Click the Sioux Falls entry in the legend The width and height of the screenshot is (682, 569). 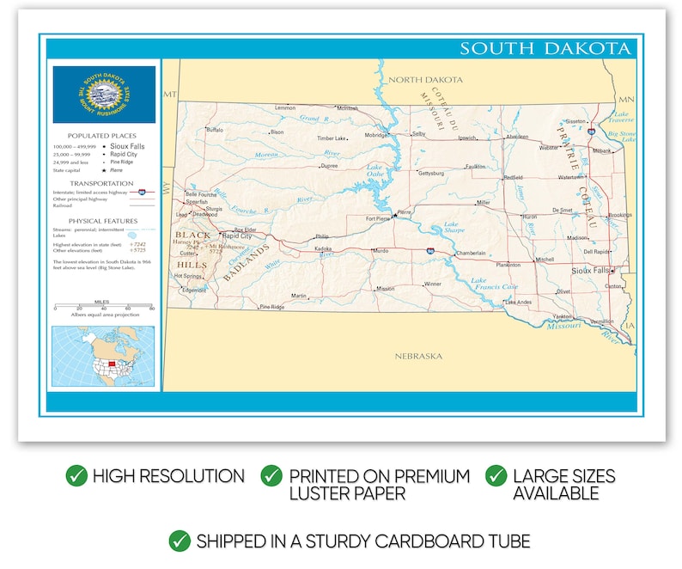[127, 146]
